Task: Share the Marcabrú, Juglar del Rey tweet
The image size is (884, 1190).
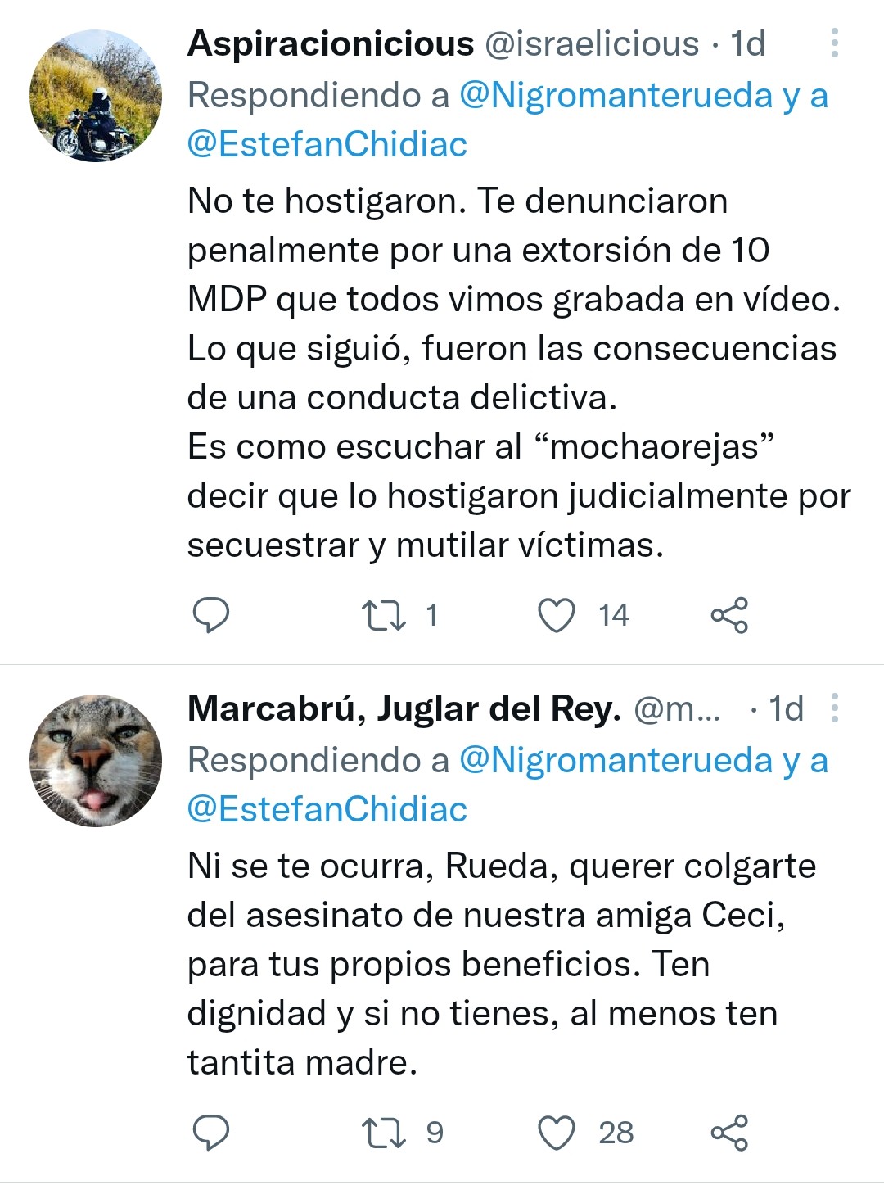Action: [729, 1133]
